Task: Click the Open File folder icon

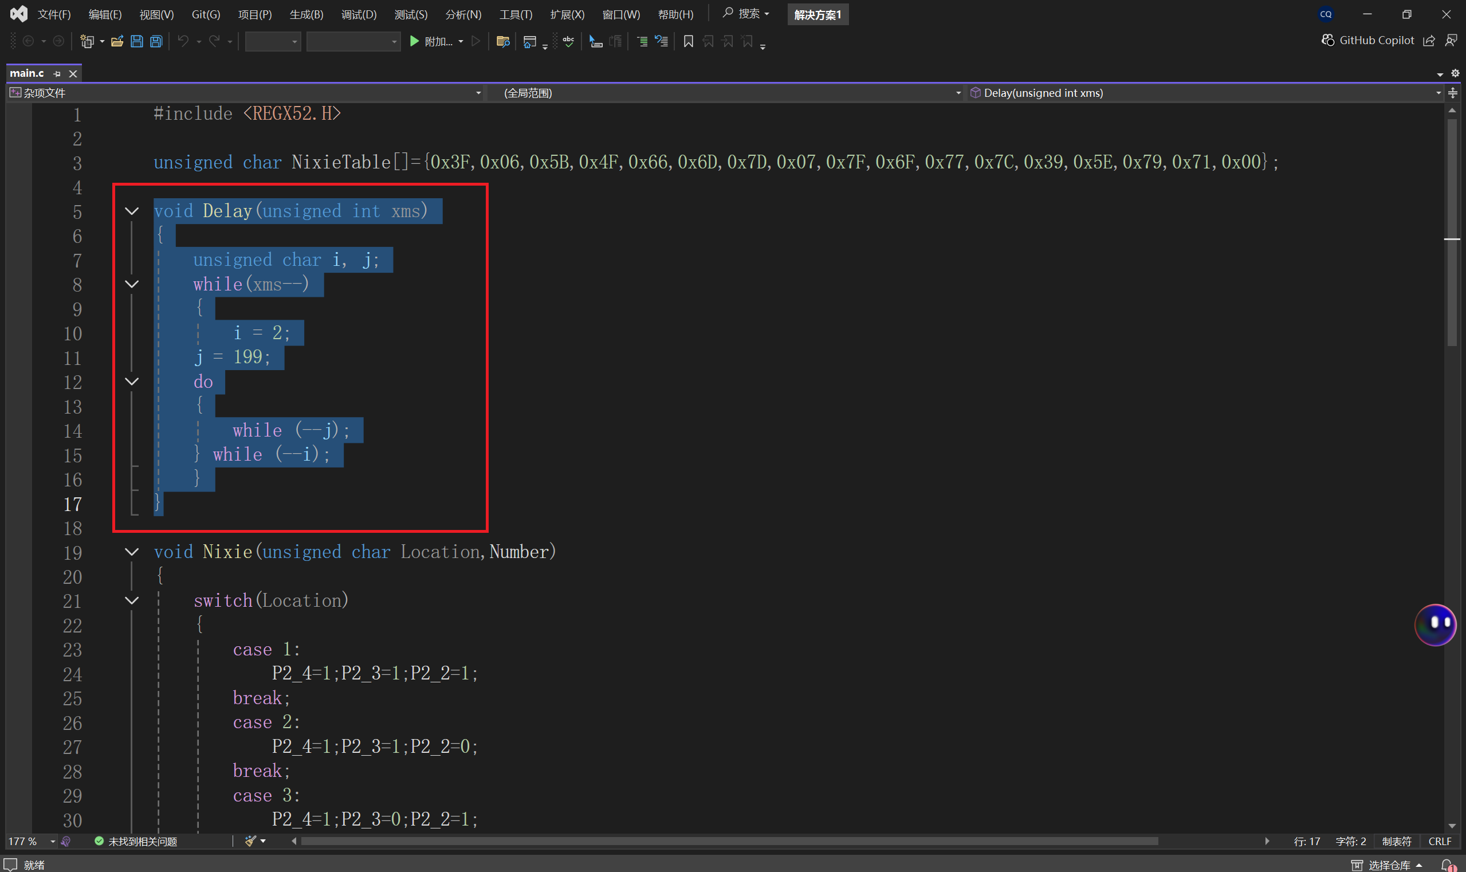Action: [x=117, y=41]
